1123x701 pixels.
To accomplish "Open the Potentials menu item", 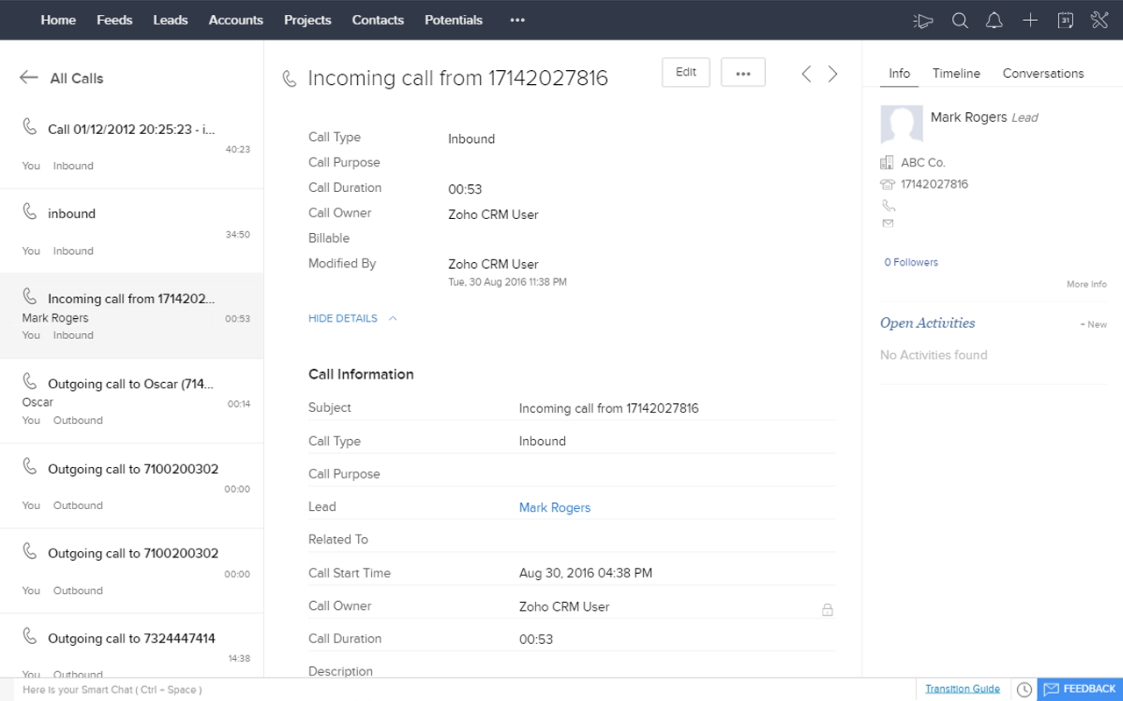I will [453, 19].
